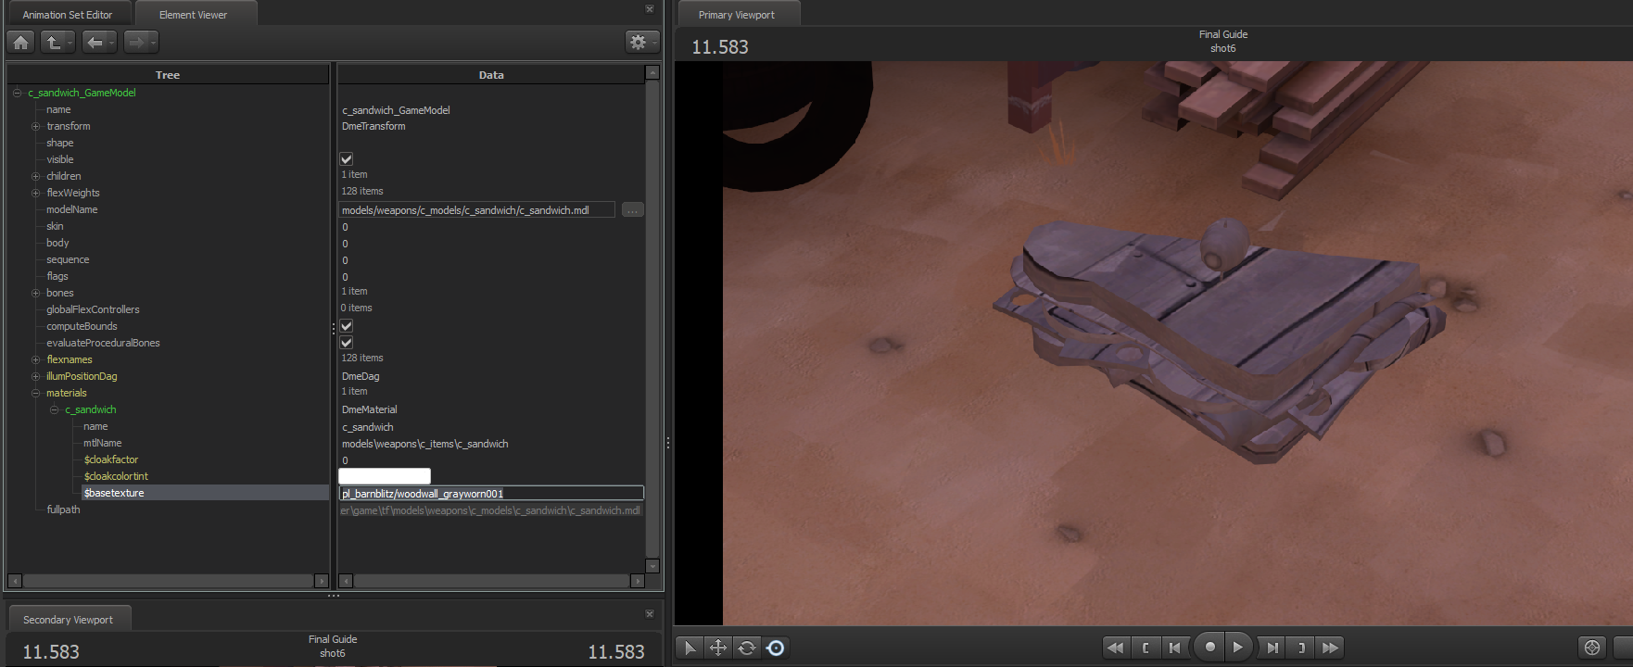Click the left bracket playback button
1633x667 pixels.
pyautogui.click(x=1146, y=648)
